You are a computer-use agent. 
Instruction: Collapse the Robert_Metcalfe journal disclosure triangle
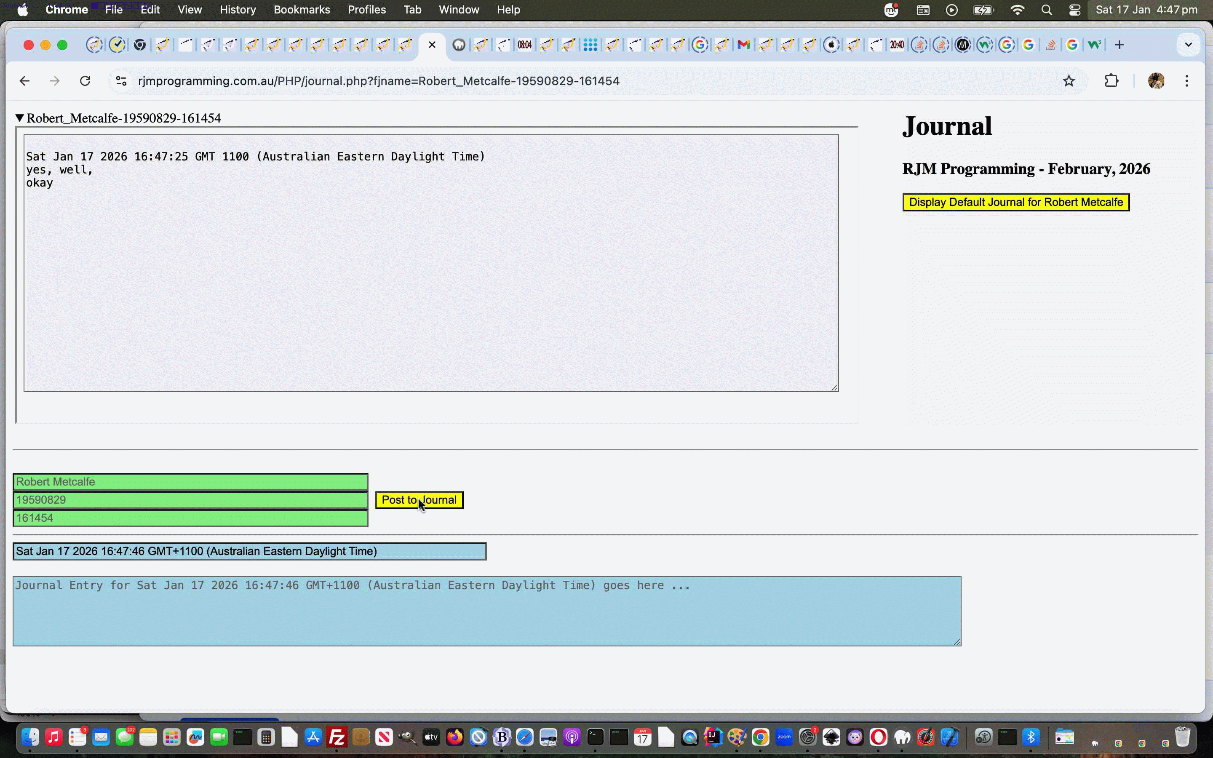click(20, 118)
